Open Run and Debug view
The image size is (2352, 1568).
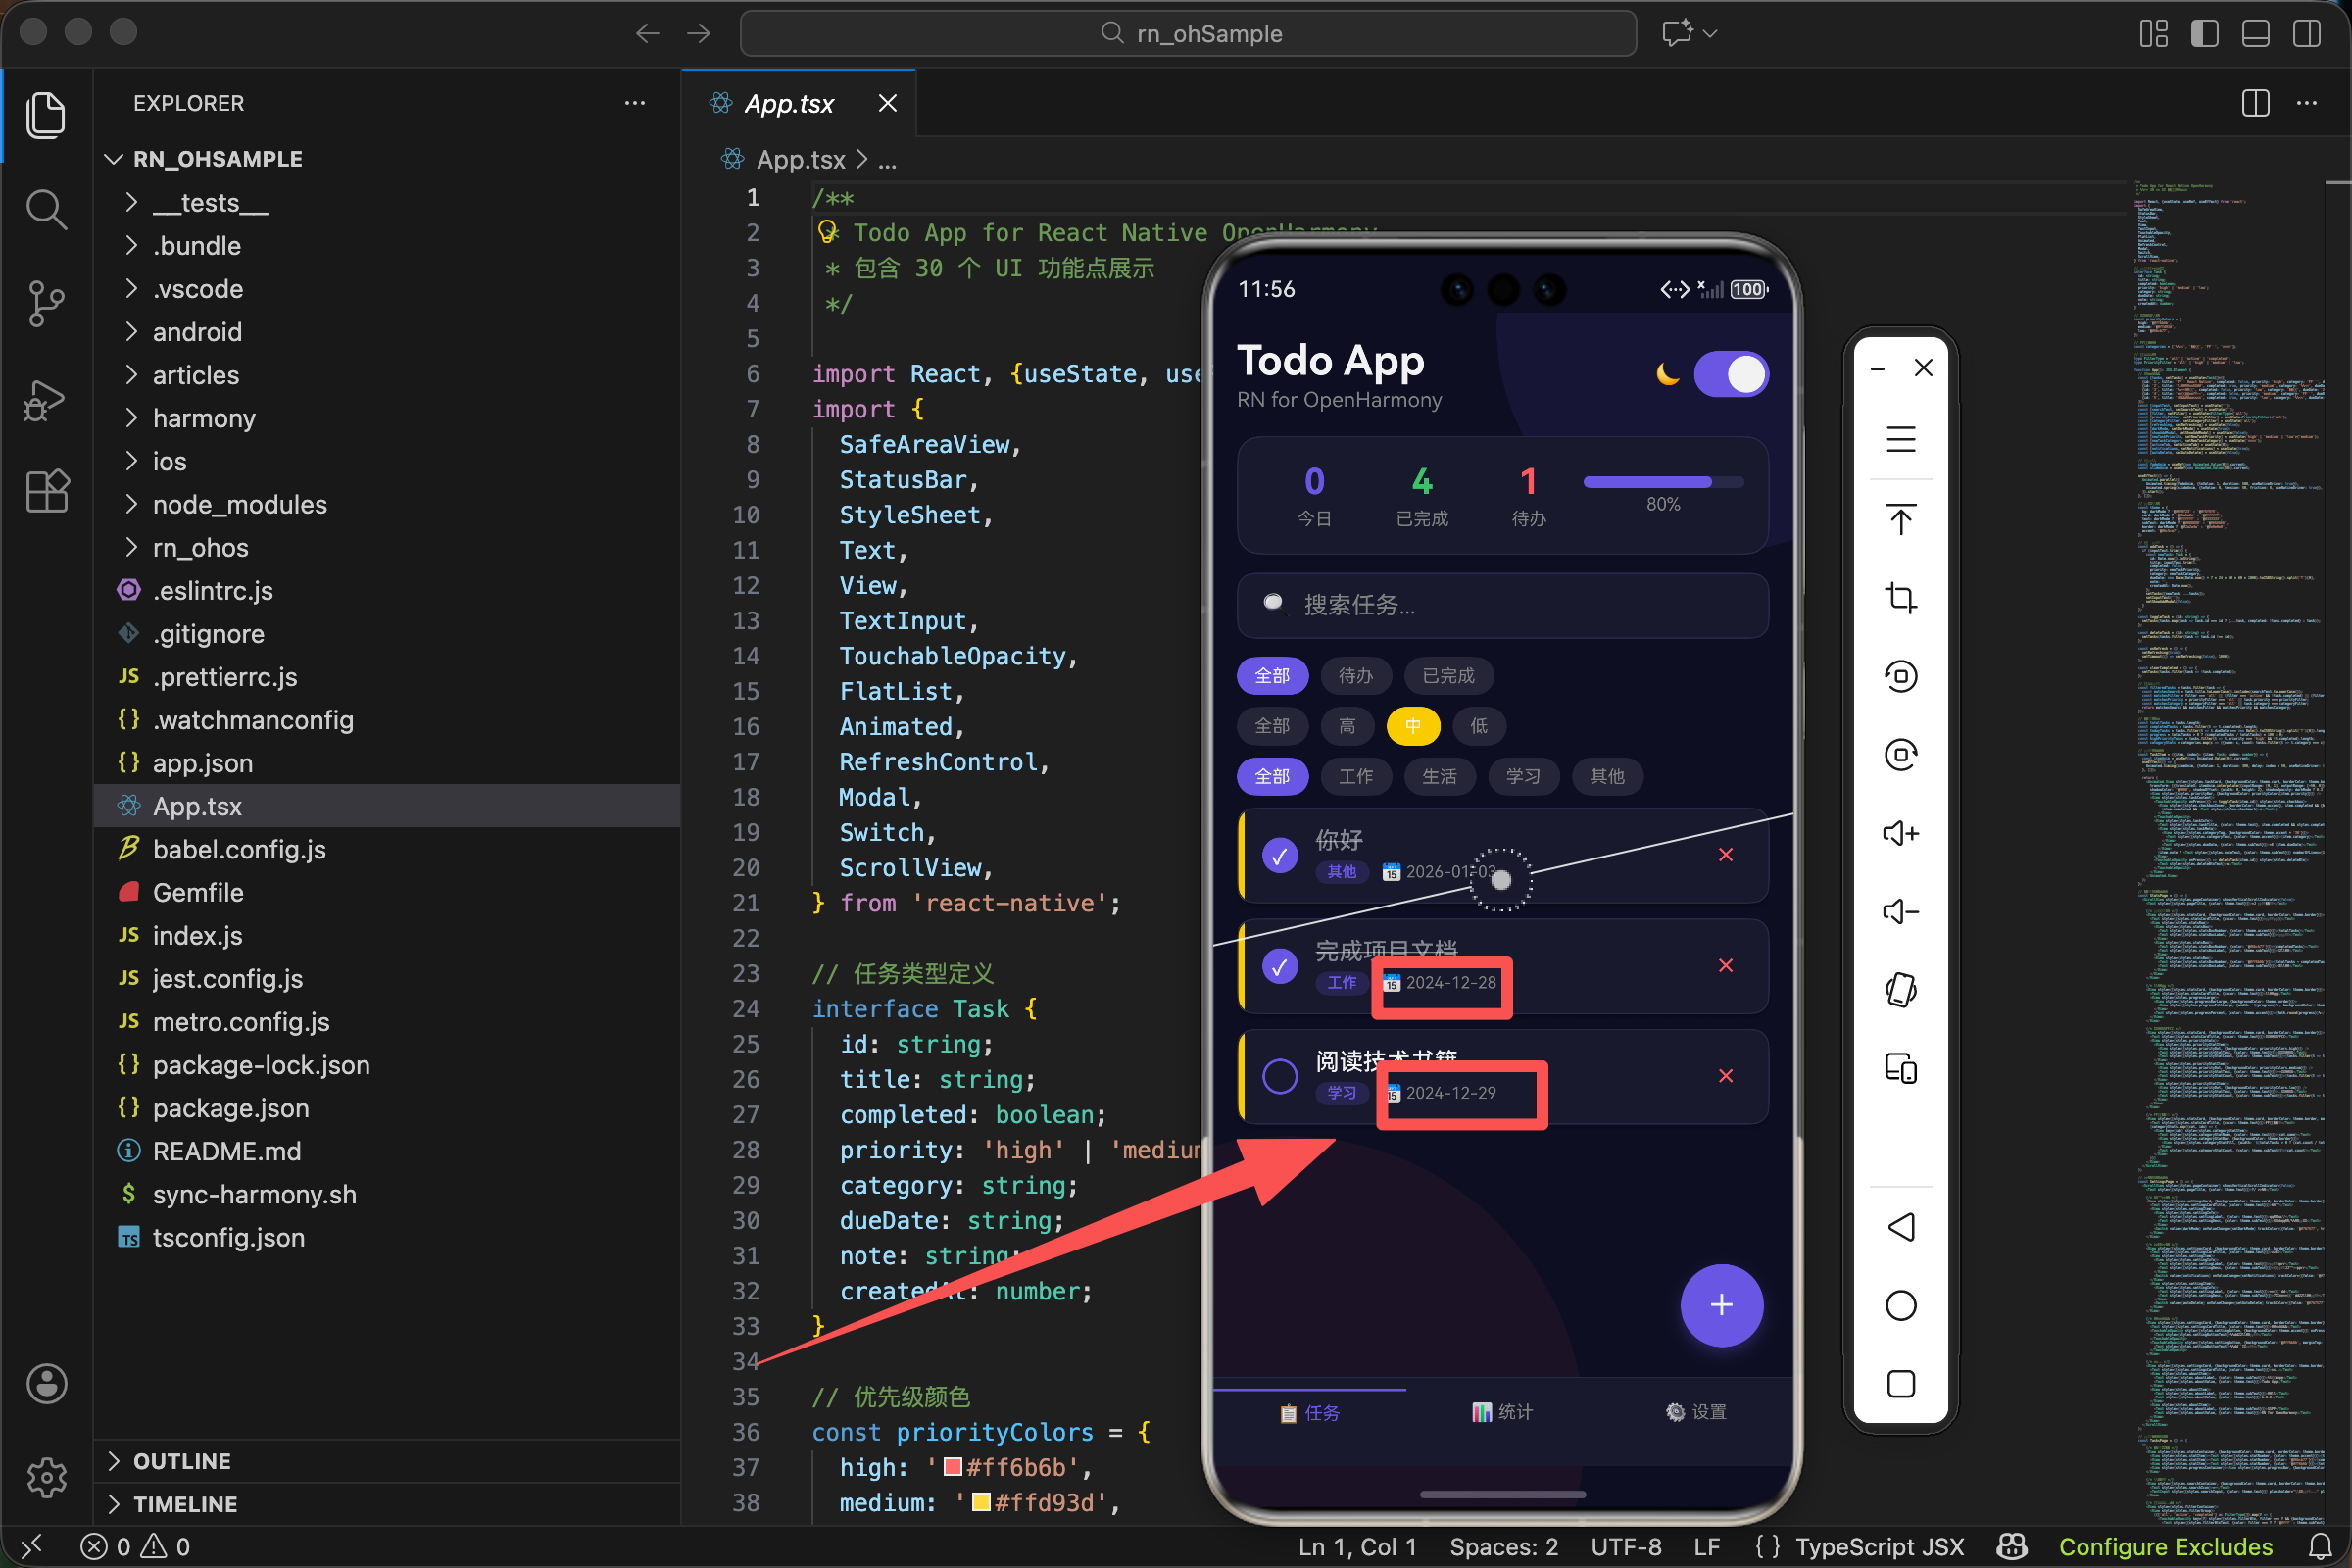click(46, 399)
